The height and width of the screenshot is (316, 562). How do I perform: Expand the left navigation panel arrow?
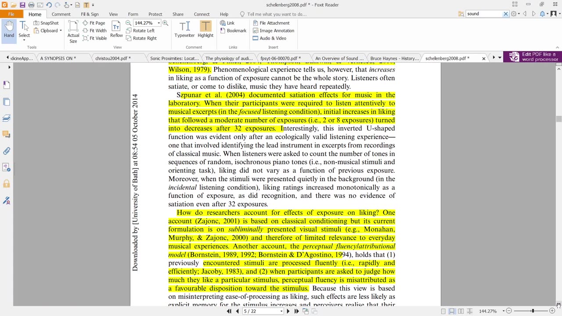coord(9,67)
